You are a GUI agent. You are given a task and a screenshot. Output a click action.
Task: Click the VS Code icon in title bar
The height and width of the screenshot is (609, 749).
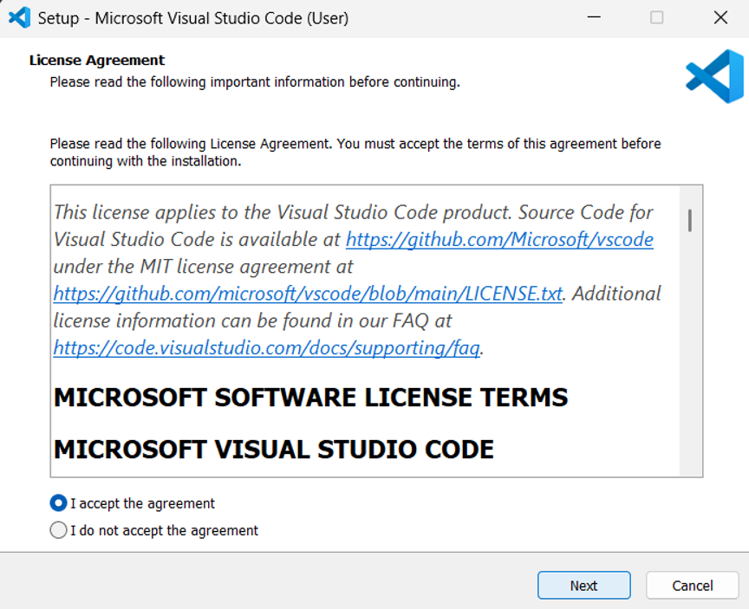point(19,17)
